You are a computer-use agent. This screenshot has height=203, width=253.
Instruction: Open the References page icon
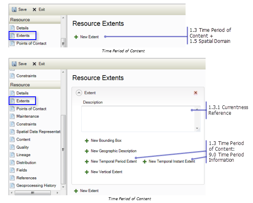click(12, 178)
